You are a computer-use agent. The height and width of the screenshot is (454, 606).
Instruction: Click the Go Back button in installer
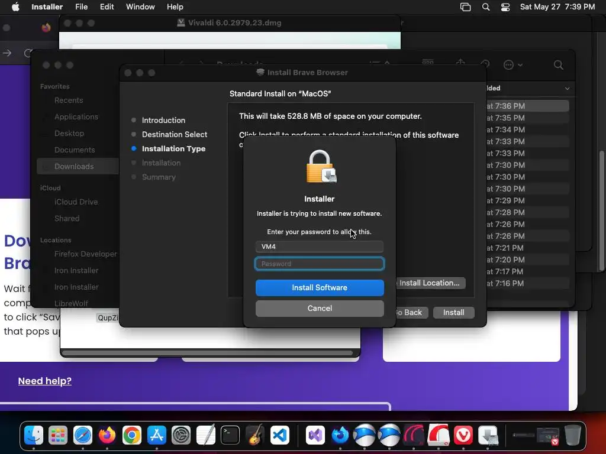412,312
